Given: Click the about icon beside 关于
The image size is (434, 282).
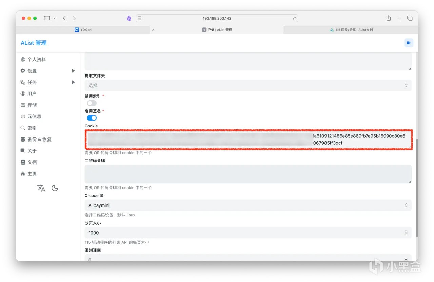Looking at the screenshot, I should coord(23,151).
